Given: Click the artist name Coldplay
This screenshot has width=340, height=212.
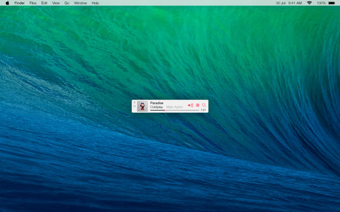Looking at the screenshot, I should click(156, 107).
